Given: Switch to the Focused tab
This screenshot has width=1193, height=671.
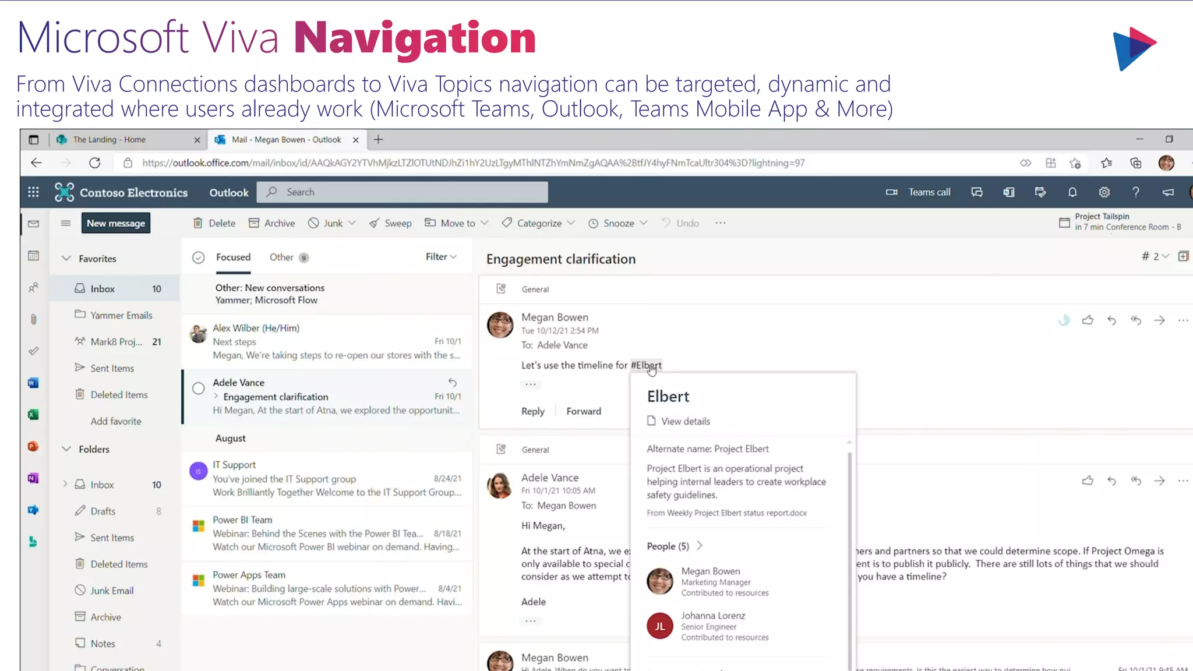Looking at the screenshot, I should [233, 257].
